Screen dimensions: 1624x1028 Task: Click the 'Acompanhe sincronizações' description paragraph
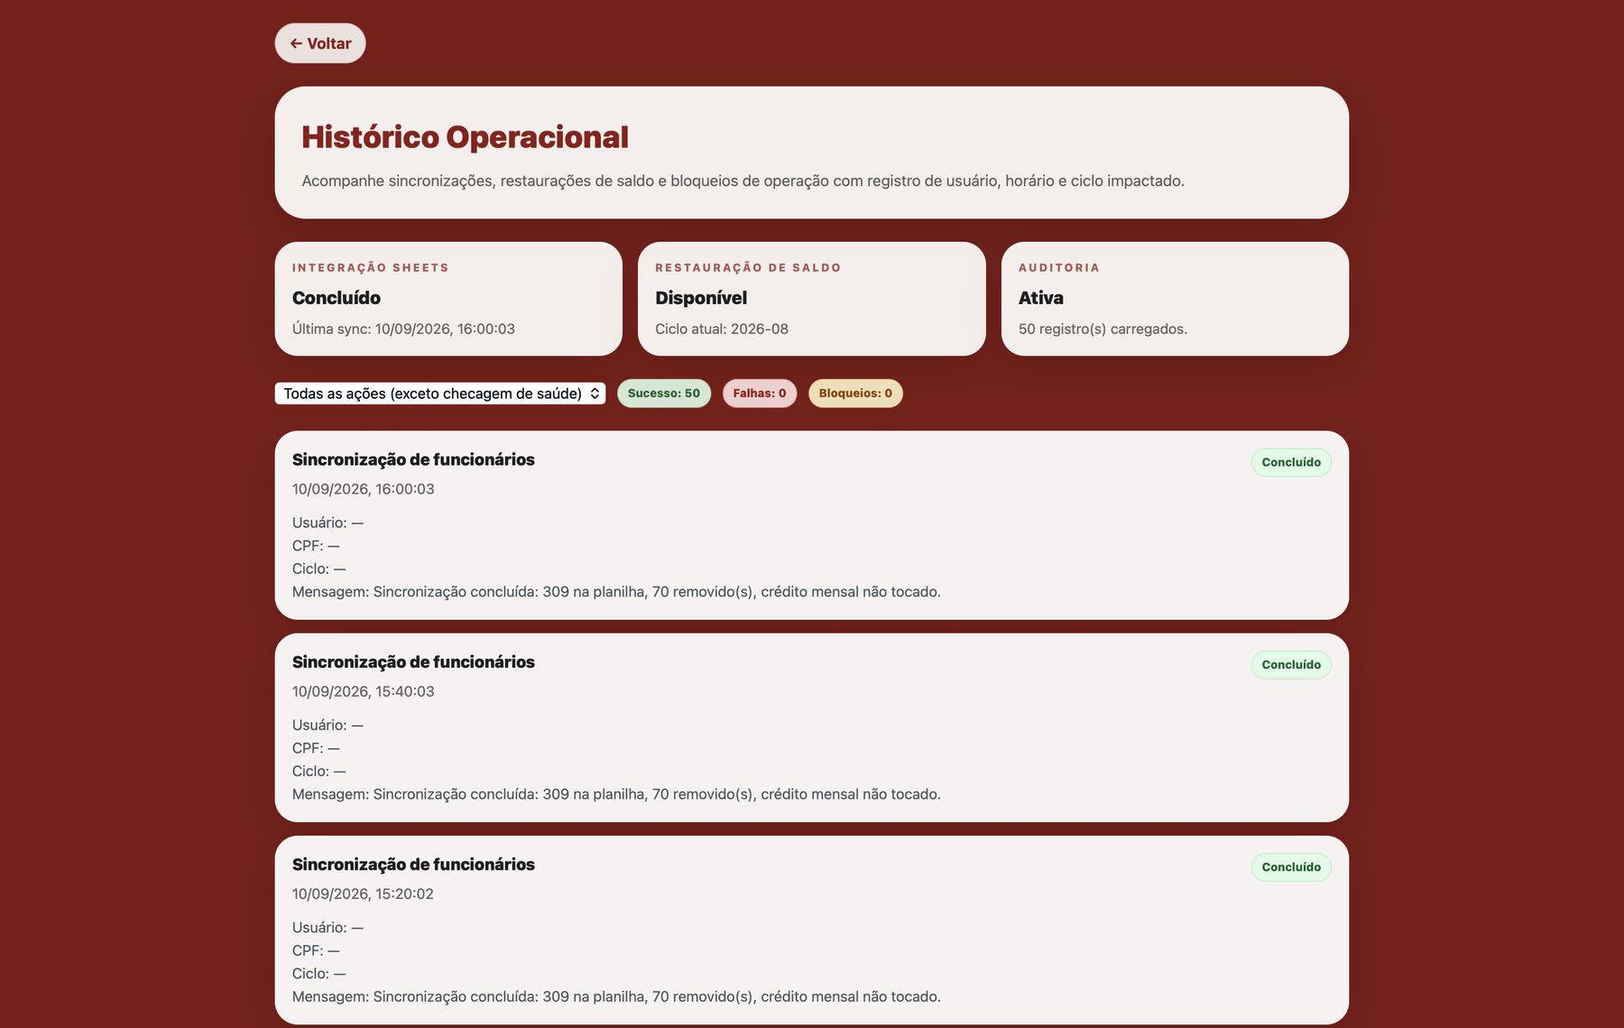(x=743, y=181)
